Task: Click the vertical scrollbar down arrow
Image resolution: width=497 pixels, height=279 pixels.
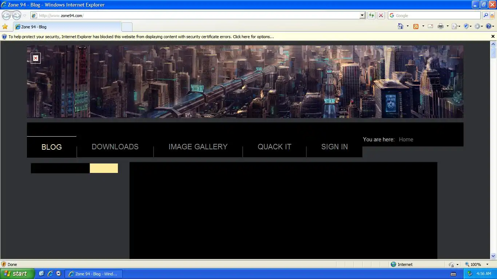Action: [493, 256]
